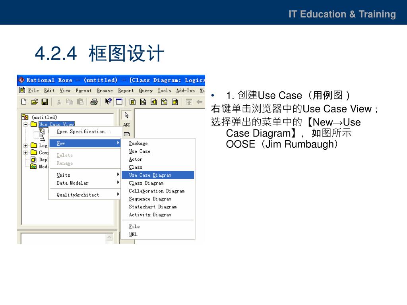Open the Report menu
The height and width of the screenshot is (305, 407).
tap(126, 91)
